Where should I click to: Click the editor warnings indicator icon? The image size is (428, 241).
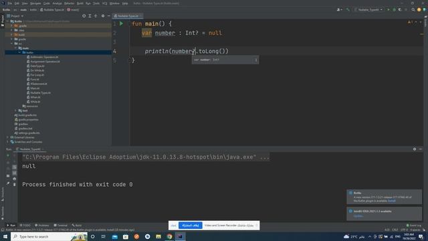pos(410,22)
